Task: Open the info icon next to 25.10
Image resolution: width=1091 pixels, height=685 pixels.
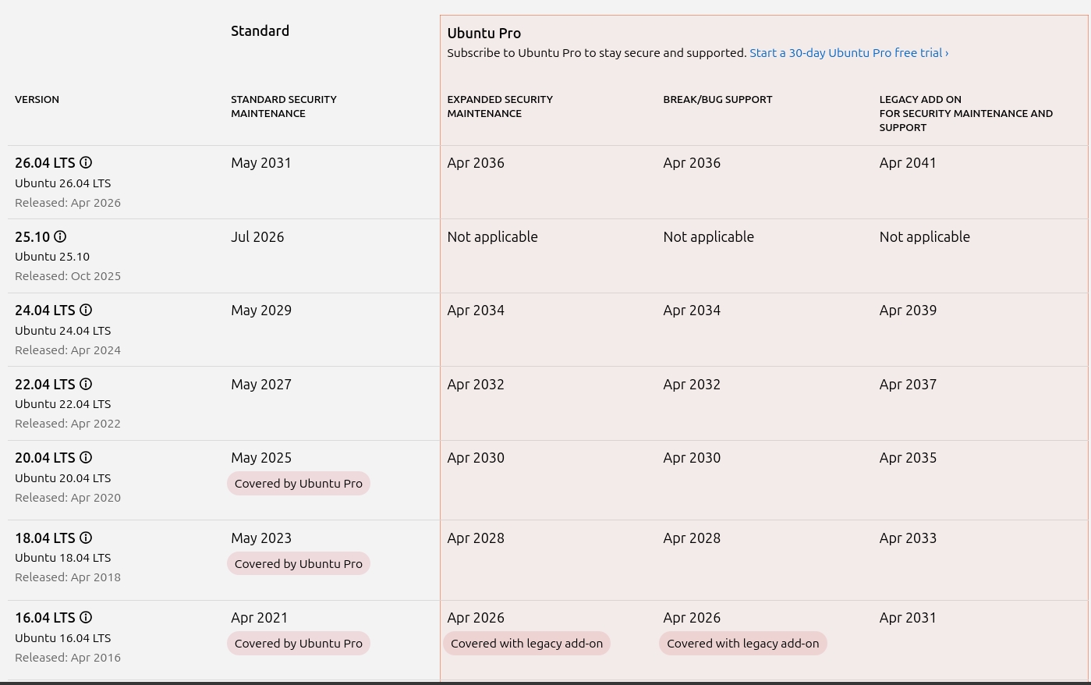Action: (x=60, y=236)
